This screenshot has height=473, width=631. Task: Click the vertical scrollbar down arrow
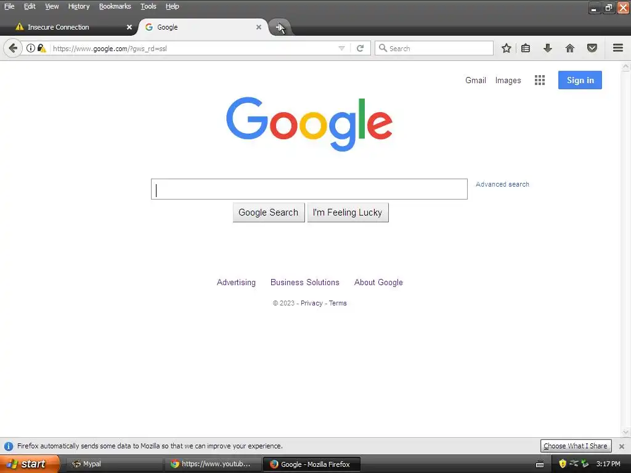[625, 432]
